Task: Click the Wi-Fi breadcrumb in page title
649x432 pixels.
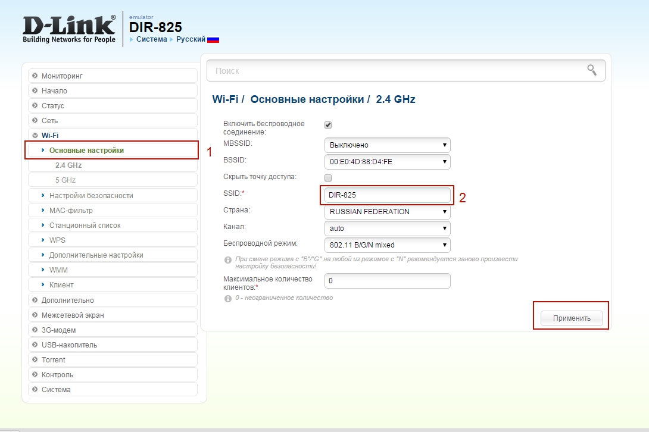Action: coord(225,99)
